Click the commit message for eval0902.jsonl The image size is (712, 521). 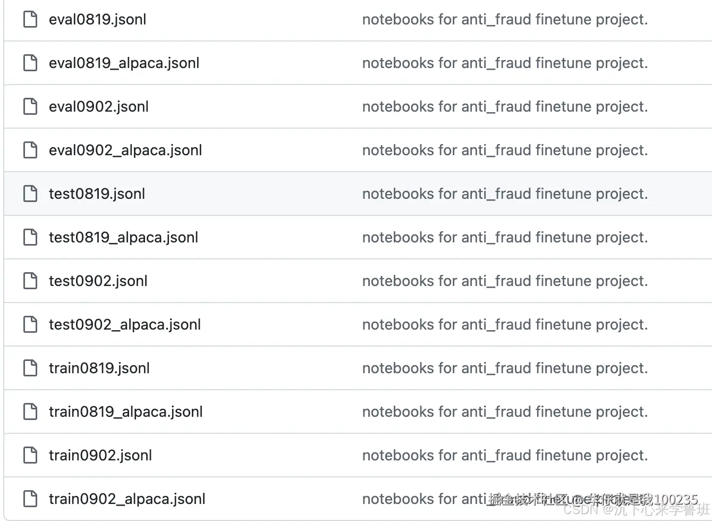(x=505, y=107)
